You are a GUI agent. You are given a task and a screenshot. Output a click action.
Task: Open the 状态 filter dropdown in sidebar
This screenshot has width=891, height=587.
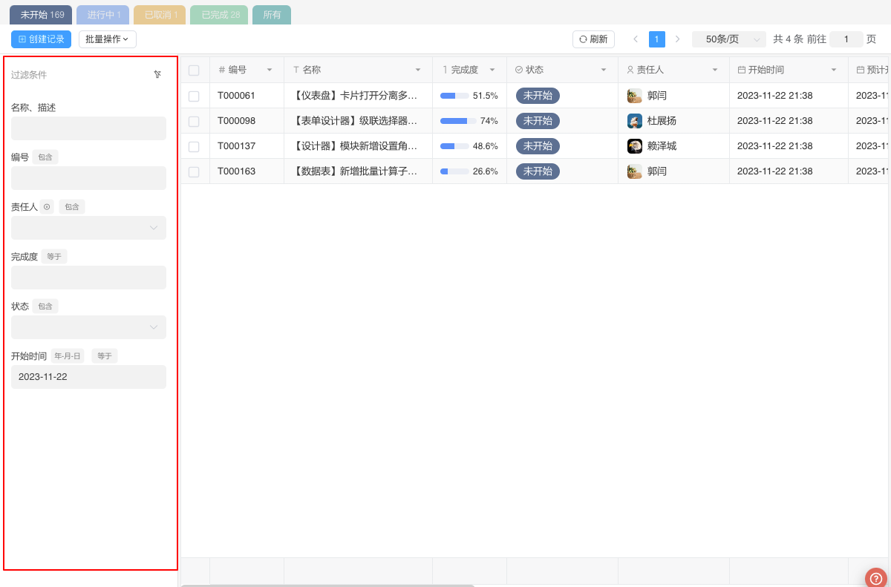point(88,327)
